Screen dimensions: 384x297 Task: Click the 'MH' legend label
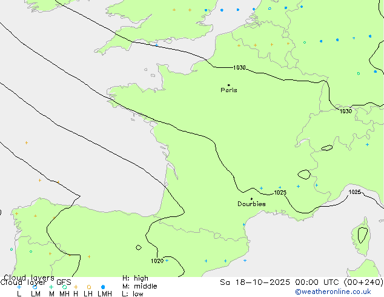(64, 294)
